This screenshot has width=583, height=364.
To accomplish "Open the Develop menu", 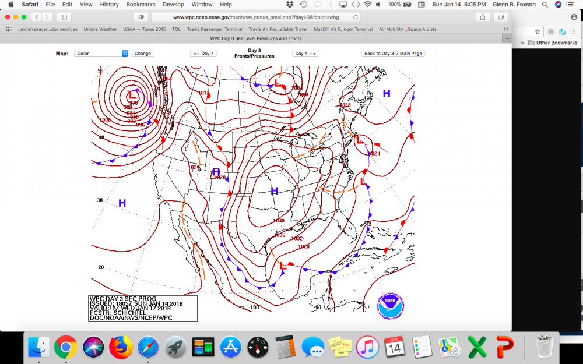I will pyautogui.click(x=173, y=4).
